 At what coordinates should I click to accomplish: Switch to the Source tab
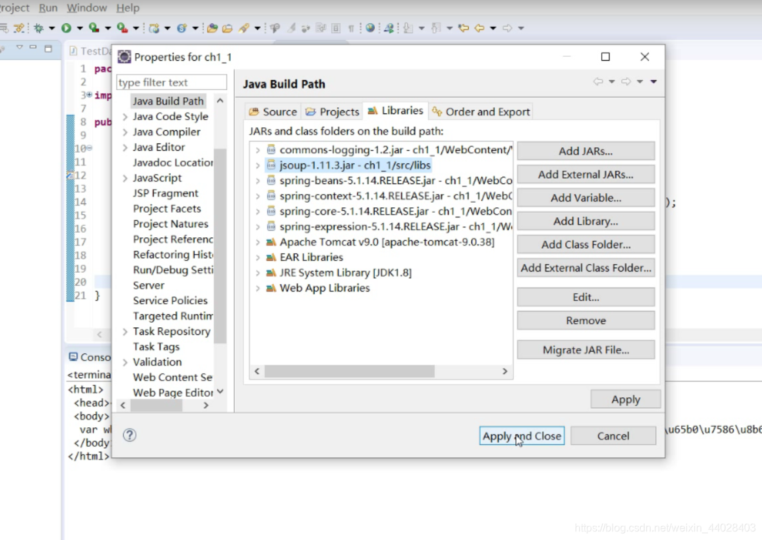(273, 112)
